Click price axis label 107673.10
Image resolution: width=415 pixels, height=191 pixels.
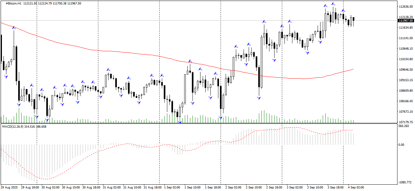pyautogui.click(x=405, y=112)
